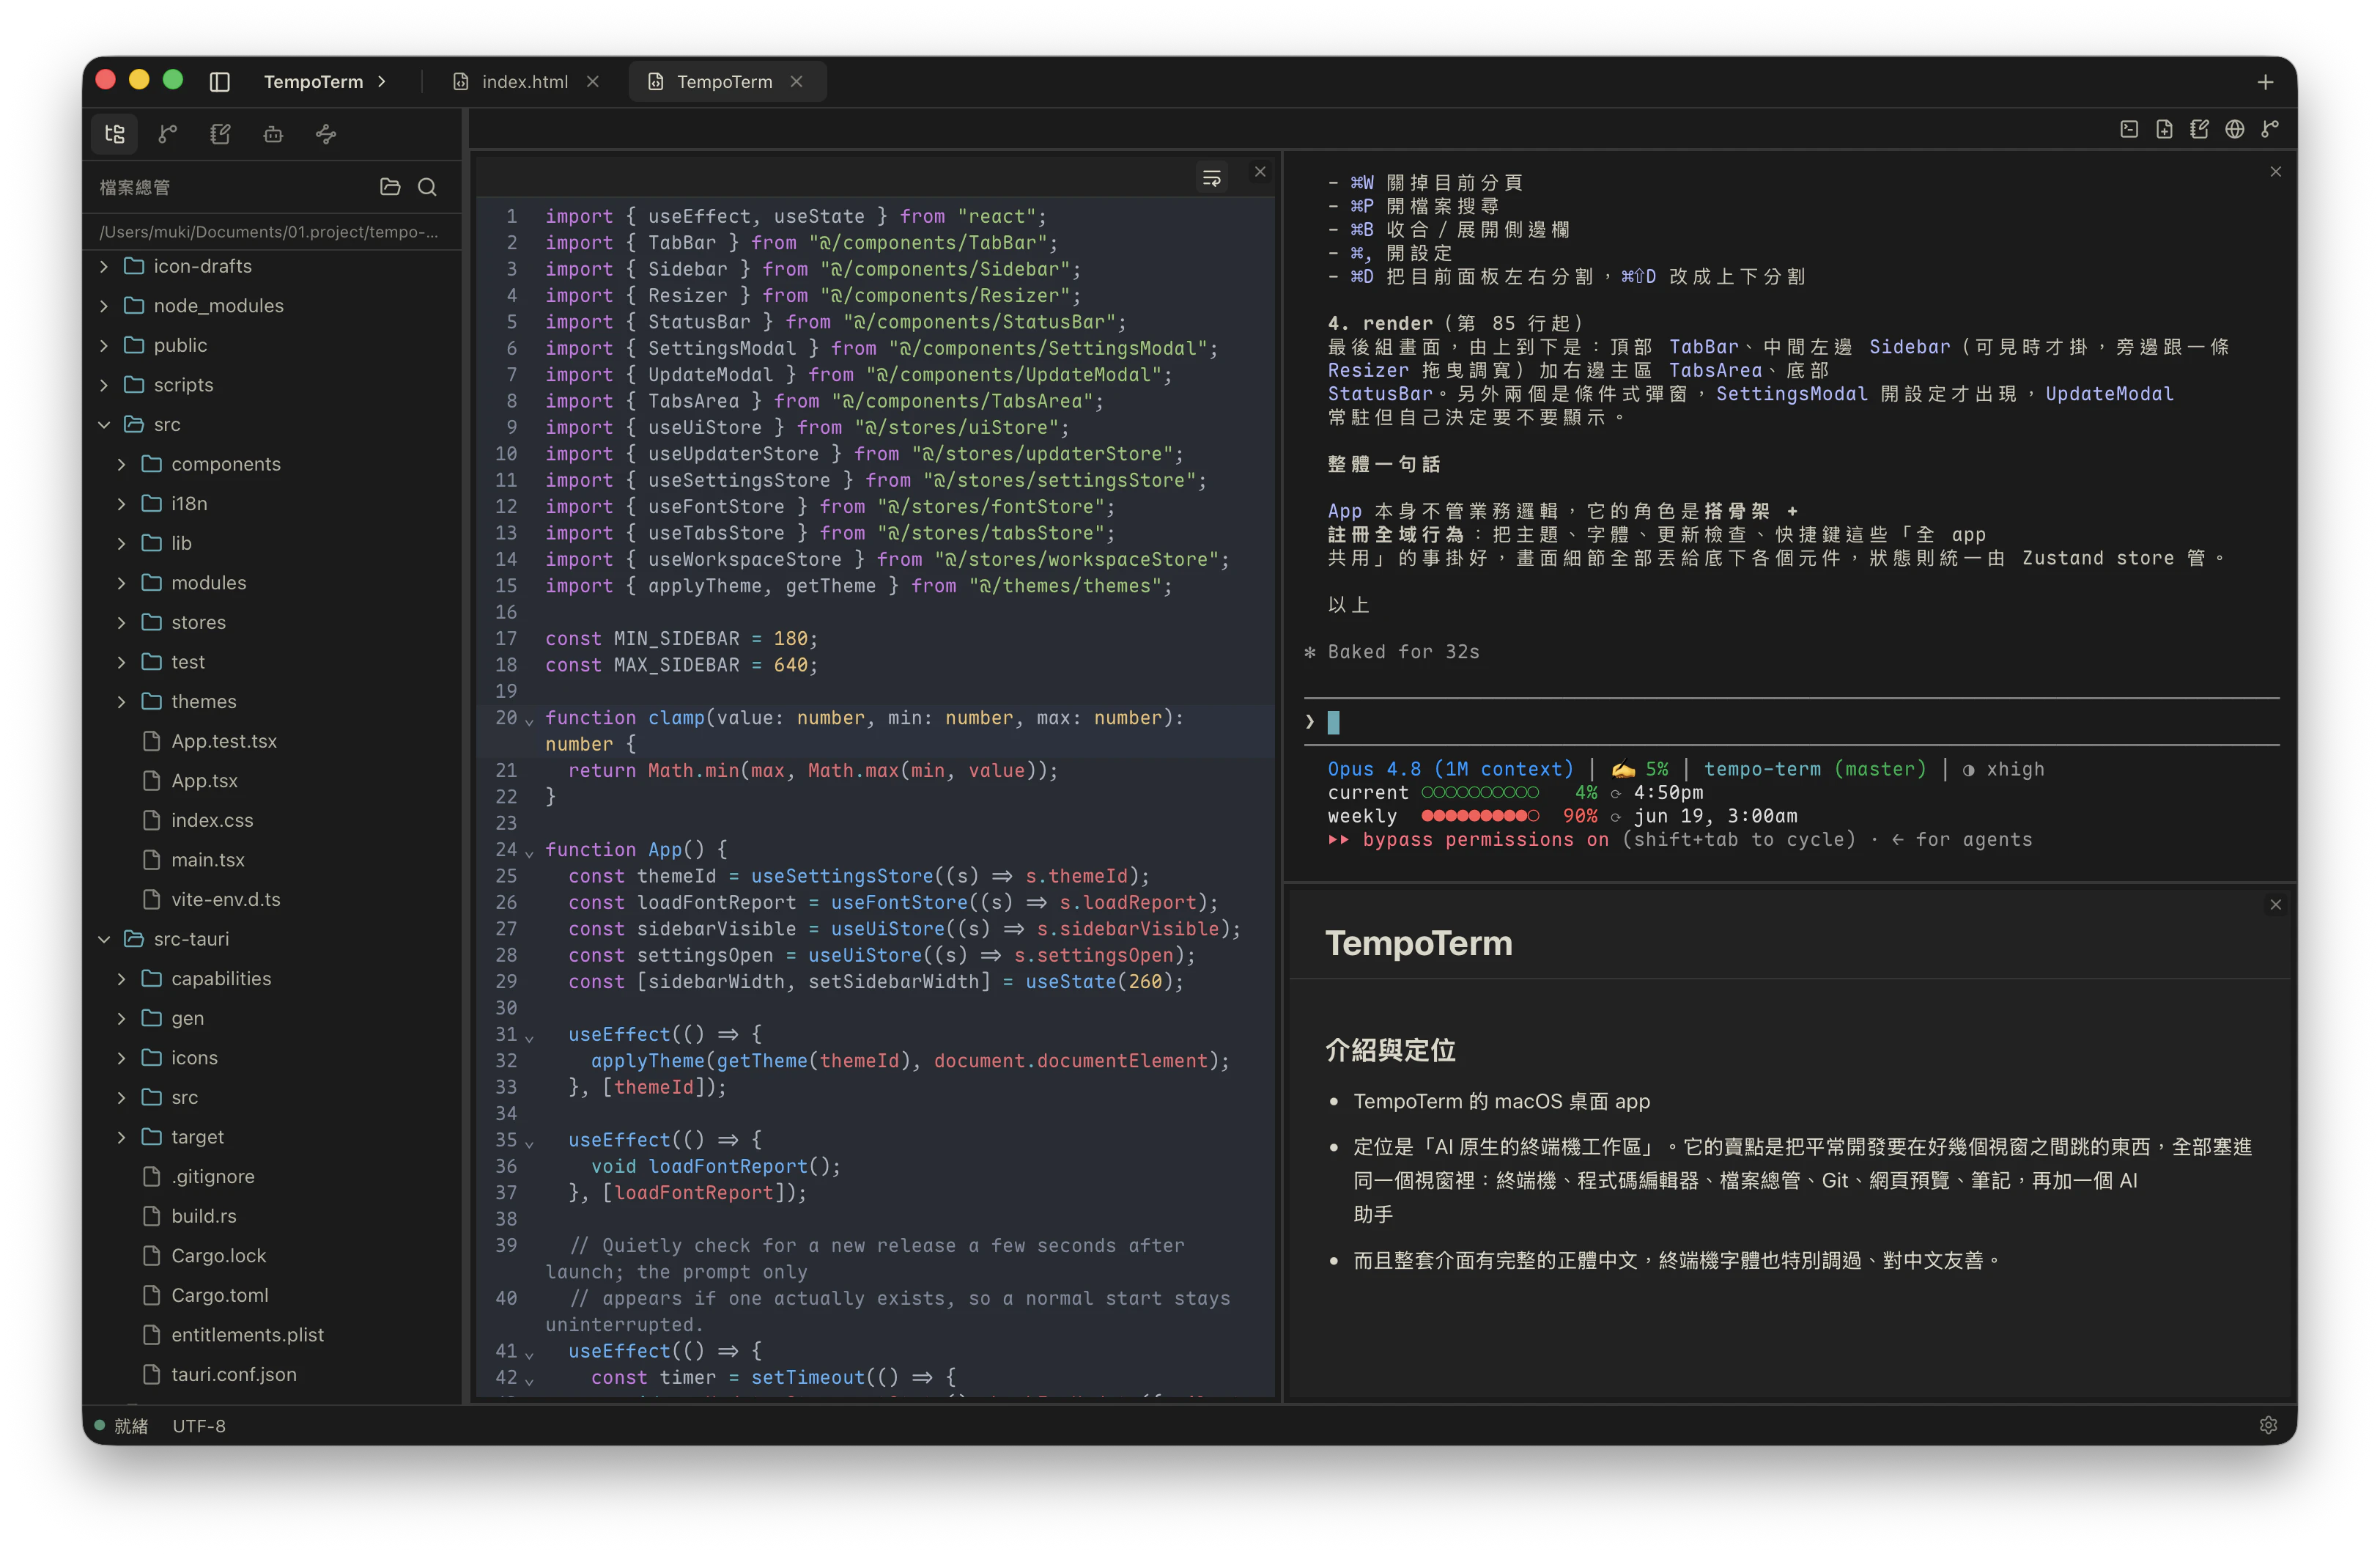Click the notes icon in top-right toolbar
Screen dimensions: 2380x1554
coord(2199,129)
